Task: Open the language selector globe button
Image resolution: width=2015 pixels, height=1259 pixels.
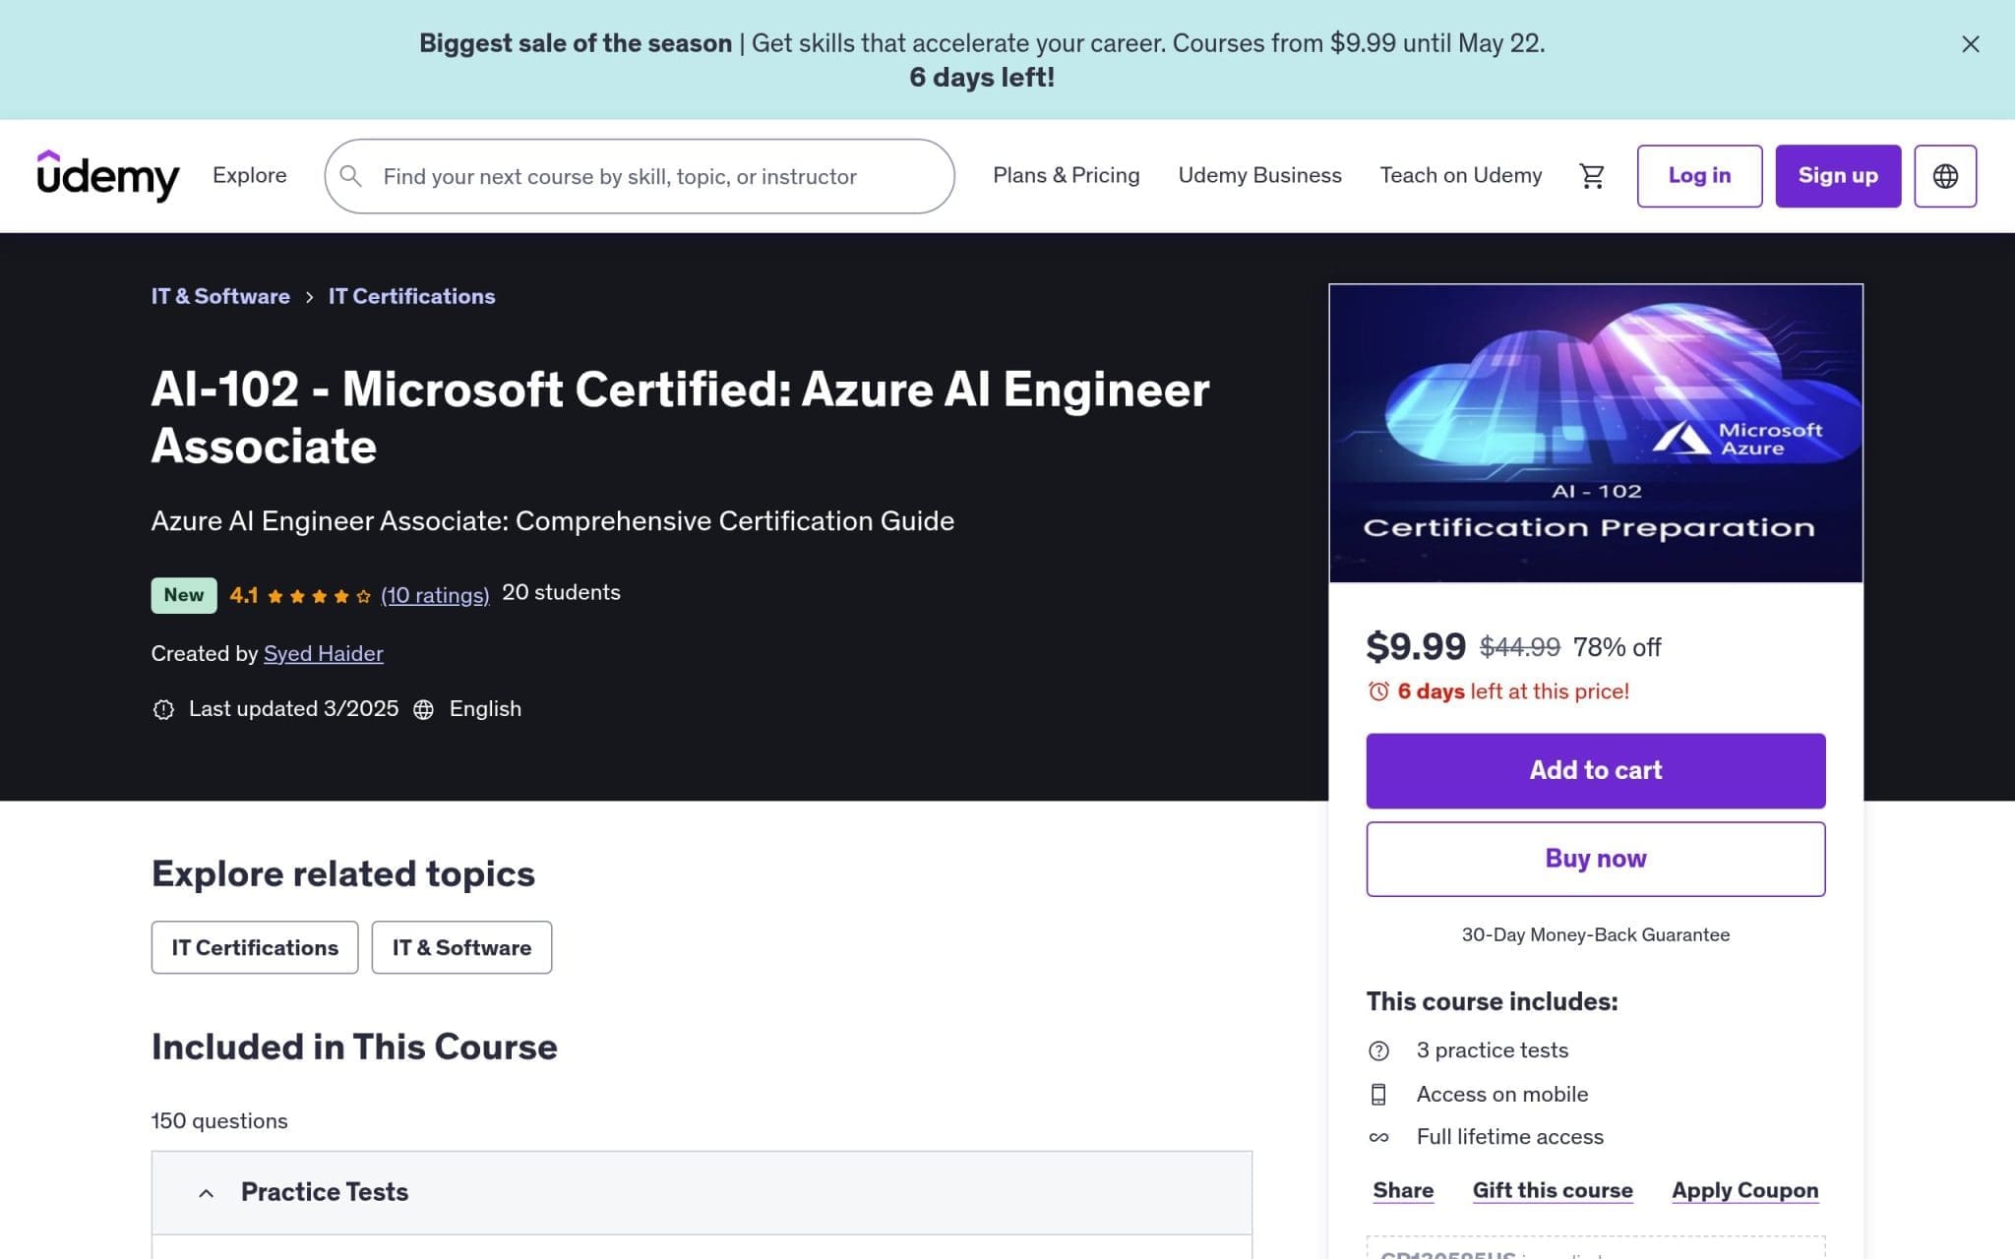Action: tap(1945, 176)
